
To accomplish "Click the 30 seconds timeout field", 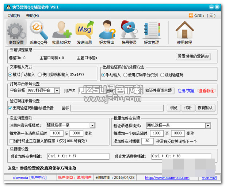I will [148, 141].
